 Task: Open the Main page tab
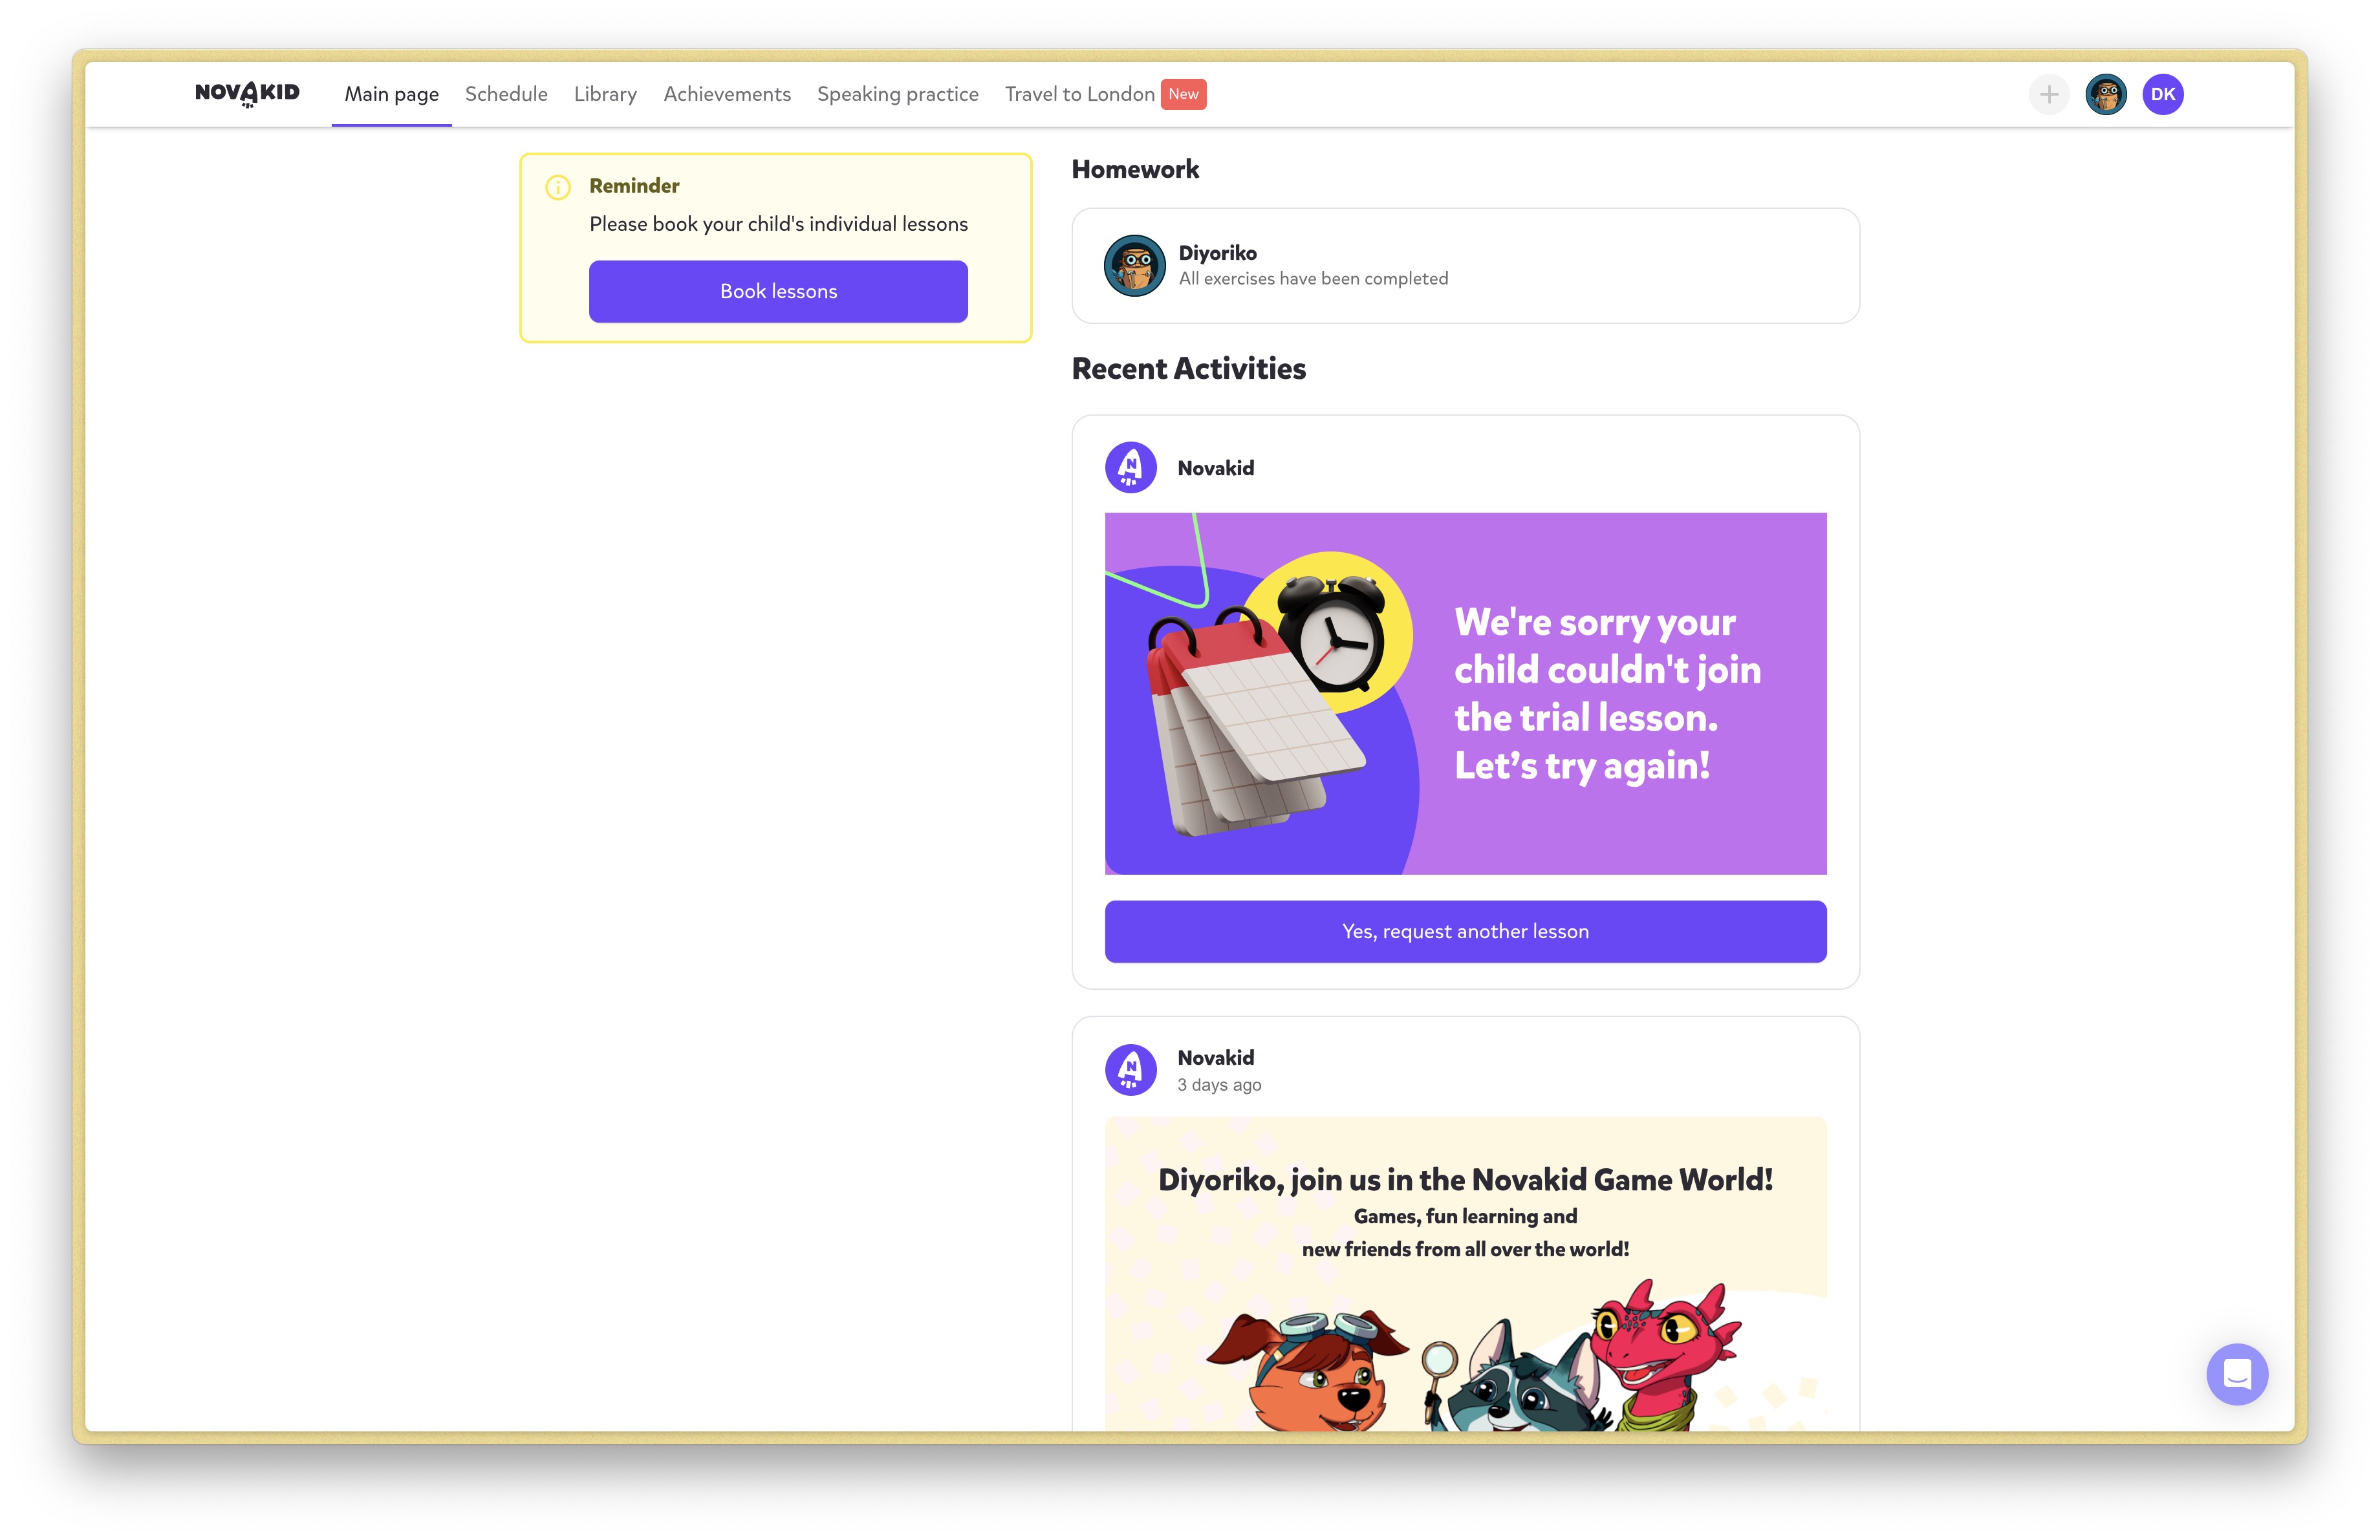pyautogui.click(x=392, y=94)
